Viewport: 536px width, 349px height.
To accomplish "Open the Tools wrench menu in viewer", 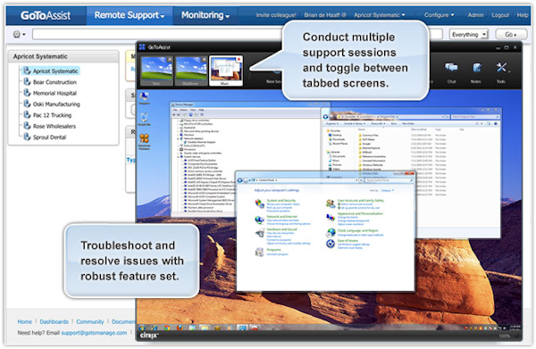I will click(501, 71).
